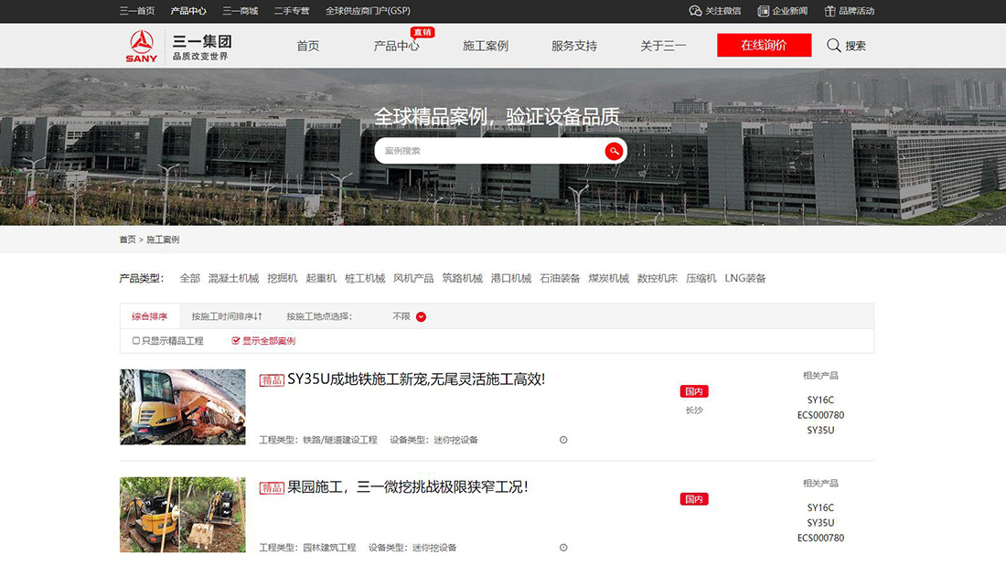1006x565 pixels.
Task: Click SY16C in orchard case's related products
Action: pos(820,507)
